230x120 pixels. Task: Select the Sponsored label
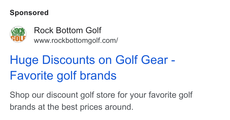[x=29, y=13]
